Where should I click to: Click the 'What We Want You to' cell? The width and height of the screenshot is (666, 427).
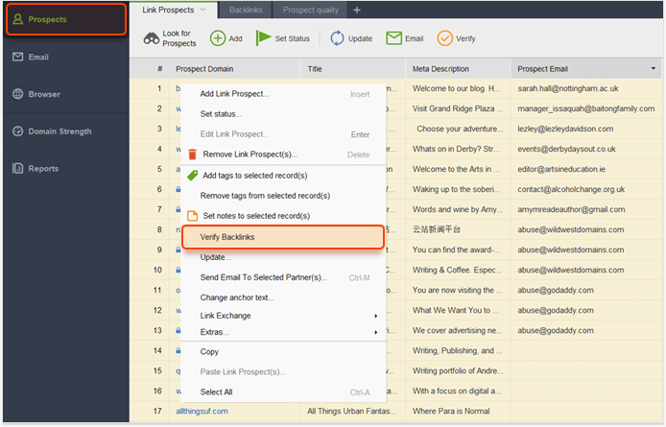pos(456,311)
